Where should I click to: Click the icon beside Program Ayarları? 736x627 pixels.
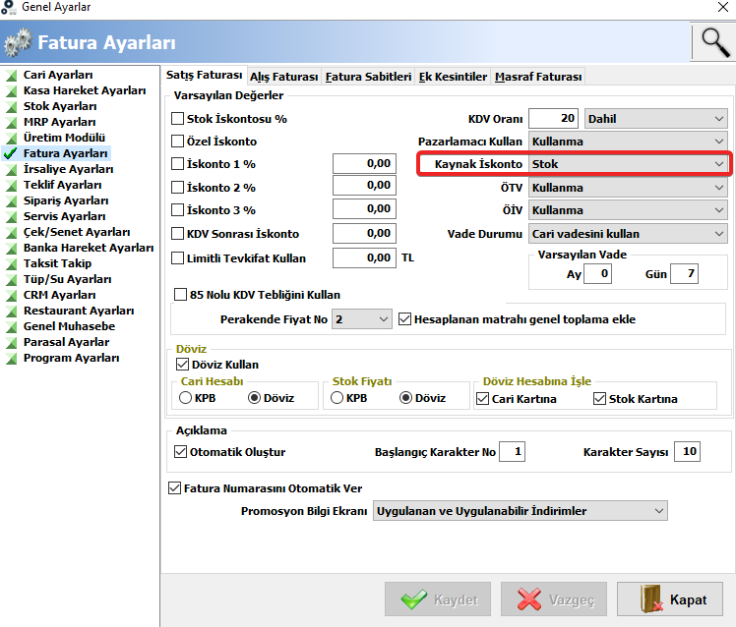coord(11,359)
